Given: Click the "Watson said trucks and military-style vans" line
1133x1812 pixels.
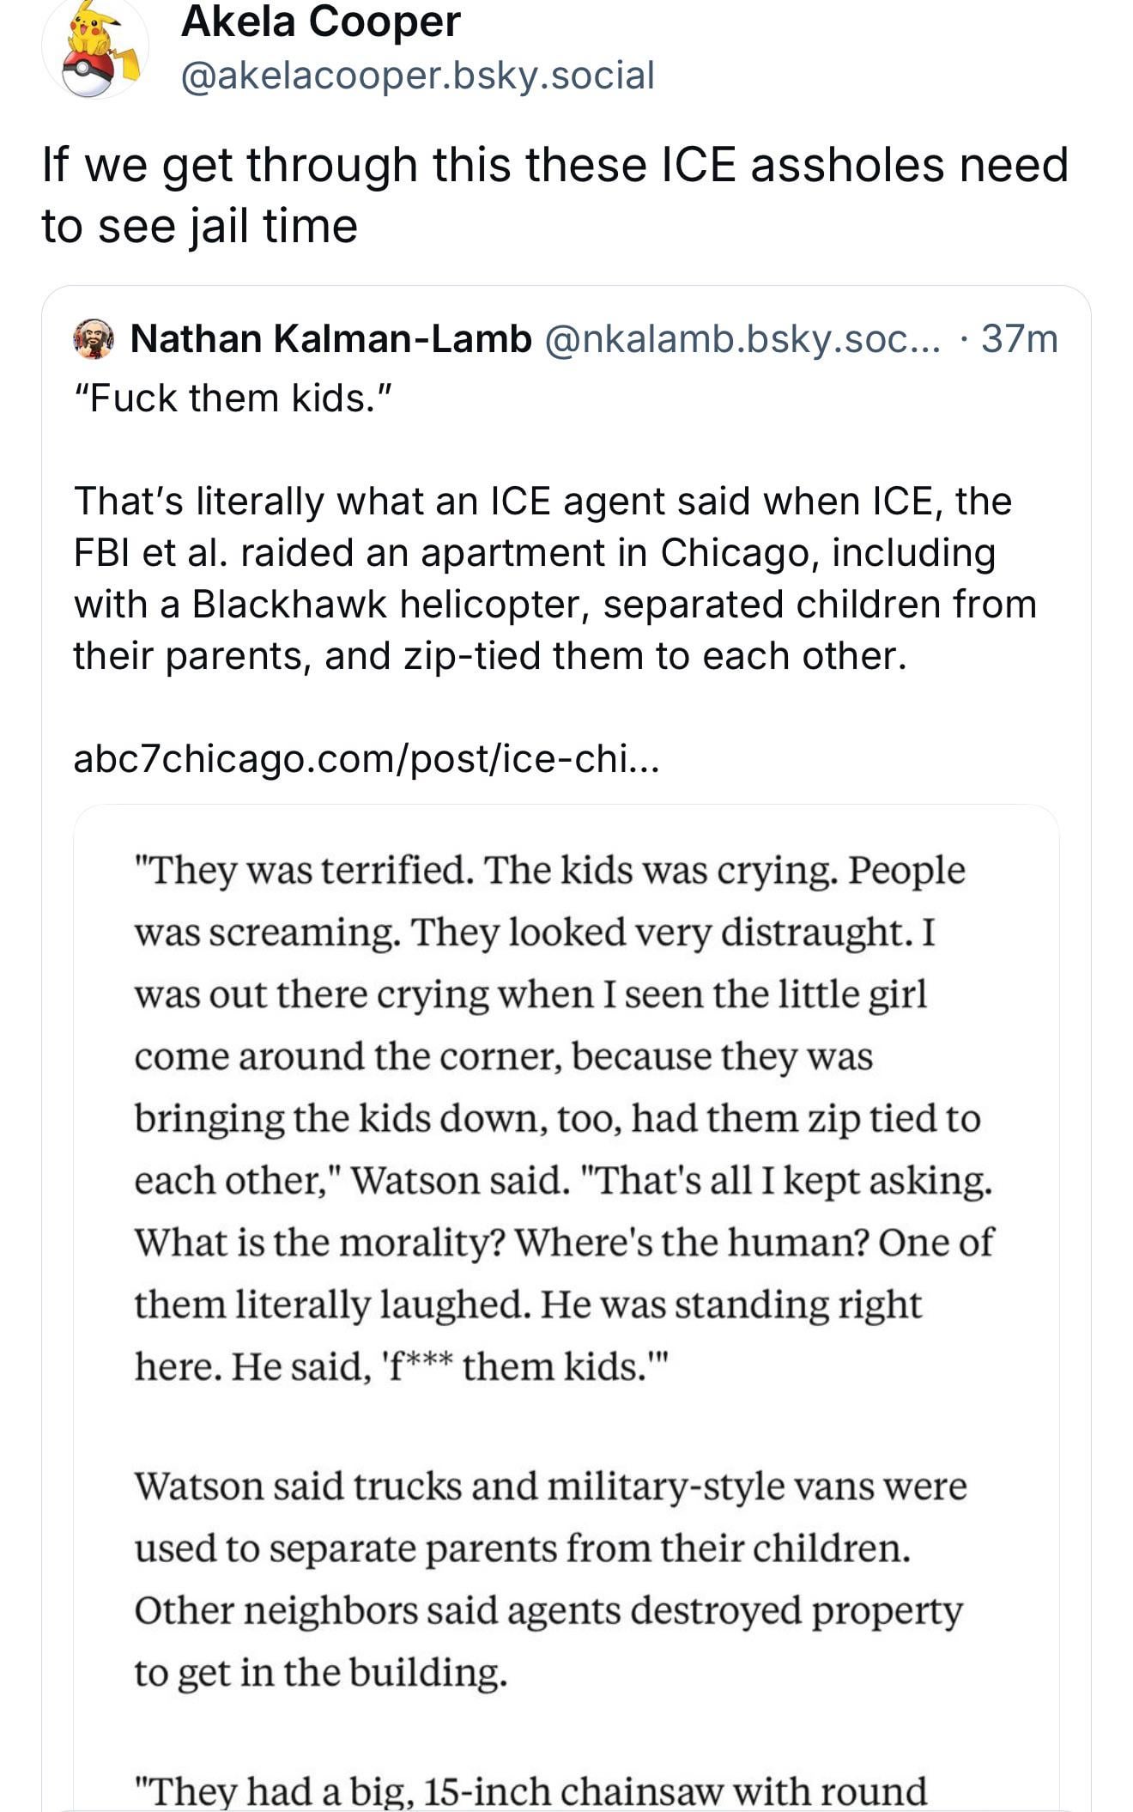Looking at the screenshot, I should tap(549, 1487).
